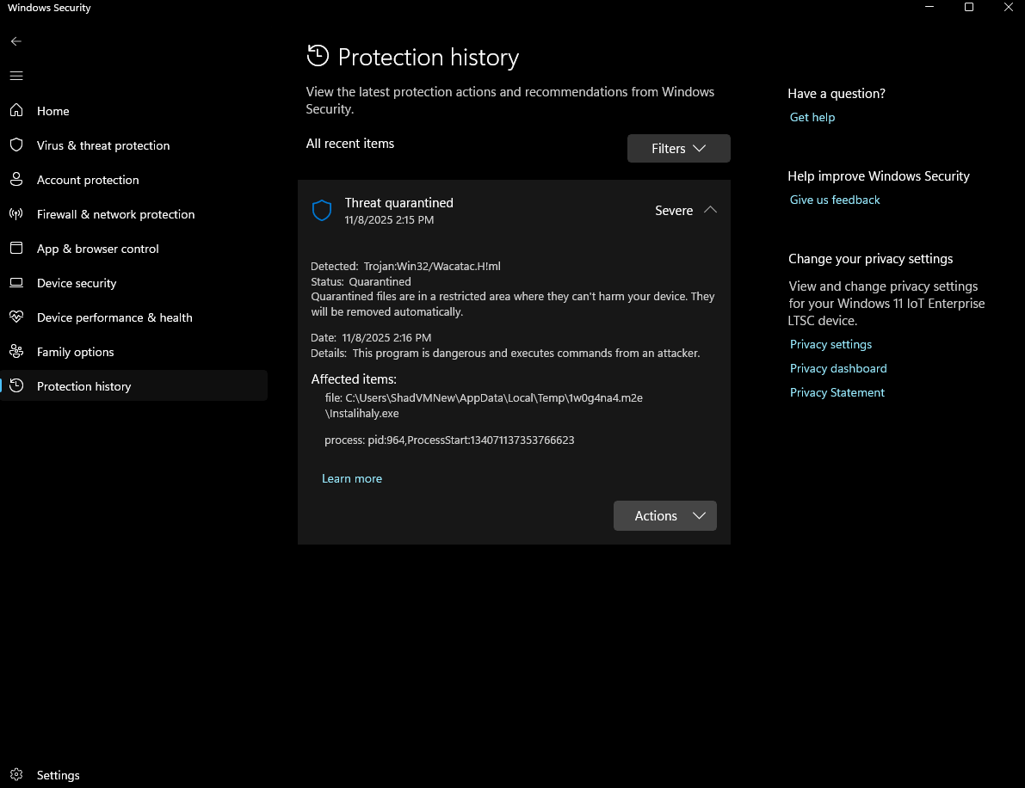Viewport: 1025px width, 788px height.
Task: Open the hamburger navigation menu icon
Action: tap(16, 76)
